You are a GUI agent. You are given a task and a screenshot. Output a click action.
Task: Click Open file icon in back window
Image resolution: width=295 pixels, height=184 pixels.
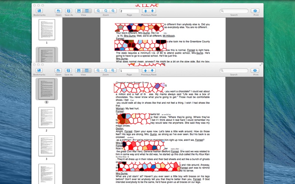click(x=59, y=11)
